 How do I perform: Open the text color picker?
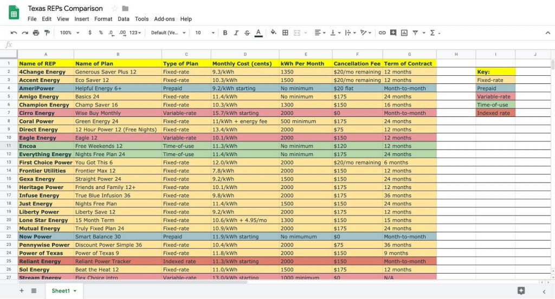(259, 33)
